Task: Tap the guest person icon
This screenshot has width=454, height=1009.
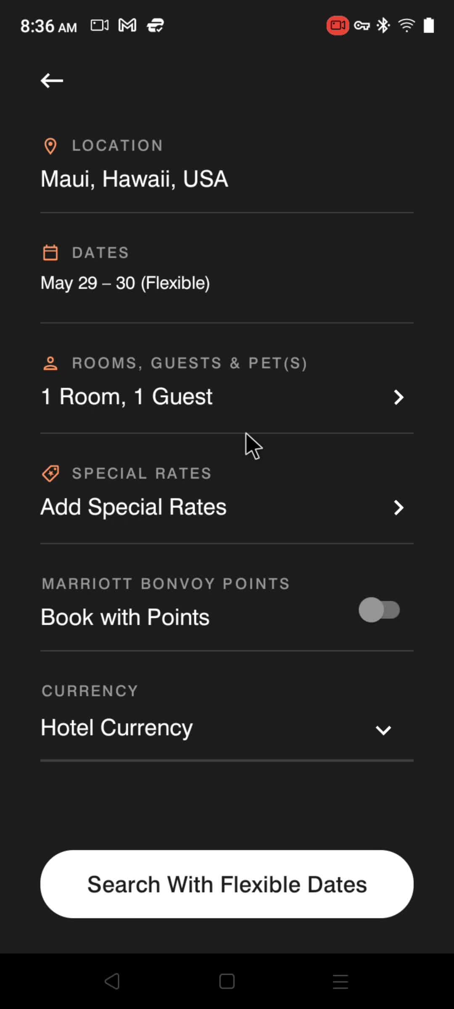Action: tap(50, 363)
